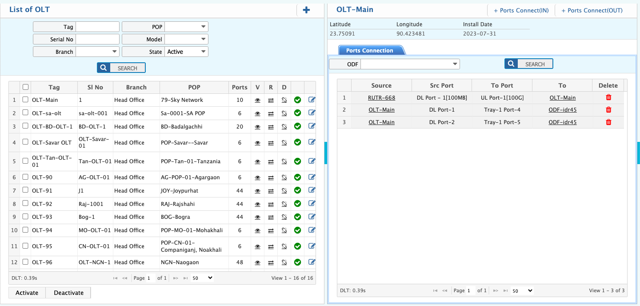Select the Ports Connection tab
Viewport: 640px width, 306px height.
(370, 50)
